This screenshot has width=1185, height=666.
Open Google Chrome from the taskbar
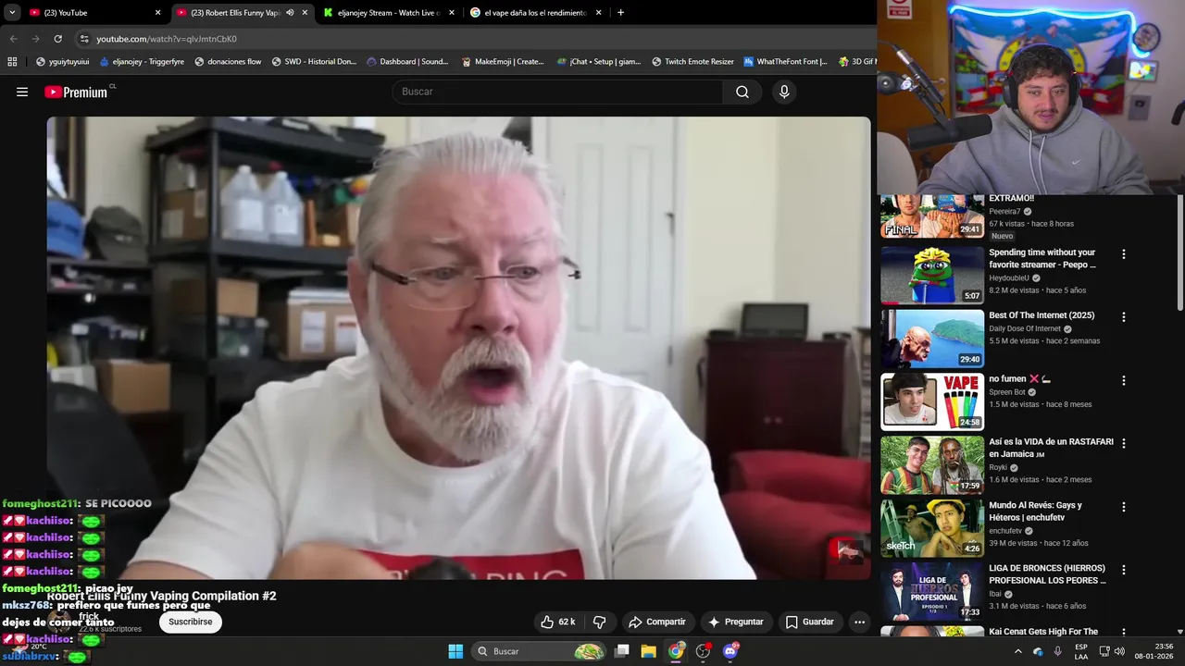[676, 651]
